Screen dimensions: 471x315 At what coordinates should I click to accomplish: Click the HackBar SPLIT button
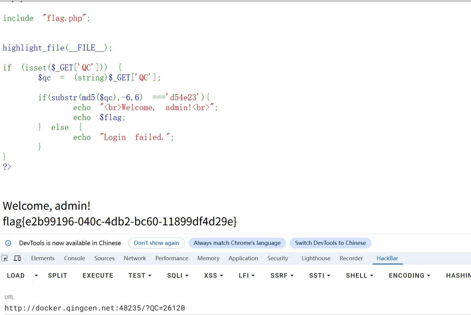point(58,276)
